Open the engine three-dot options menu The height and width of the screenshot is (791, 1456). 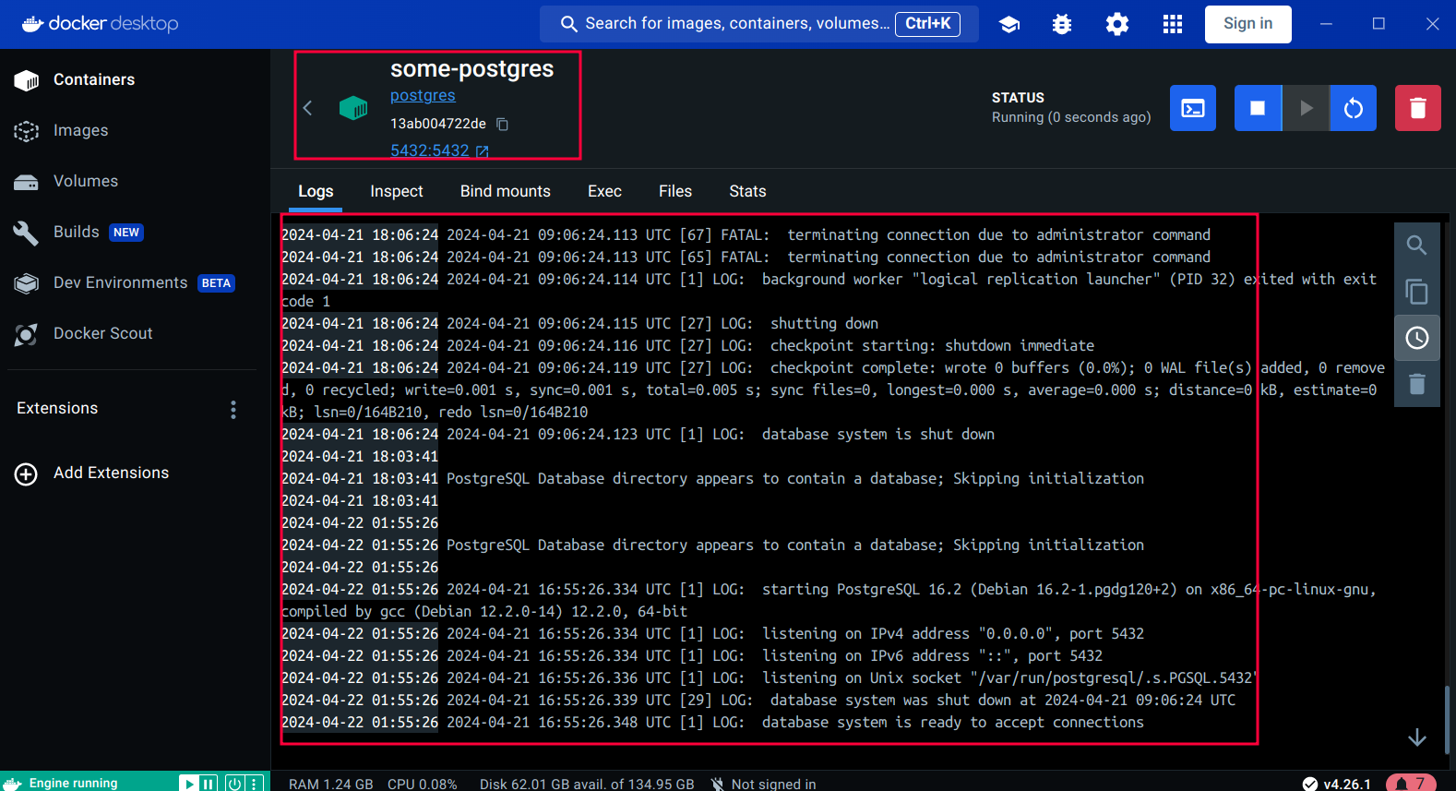tap(255, 784)
